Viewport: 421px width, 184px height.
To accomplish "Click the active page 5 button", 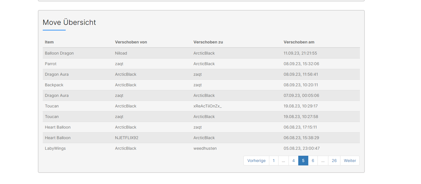I will 303,161.
